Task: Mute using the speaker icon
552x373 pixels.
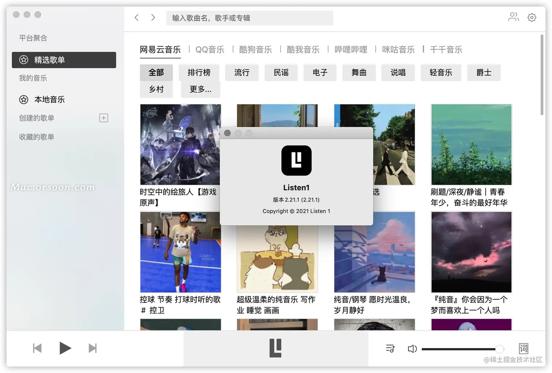Action: (412, 349)
